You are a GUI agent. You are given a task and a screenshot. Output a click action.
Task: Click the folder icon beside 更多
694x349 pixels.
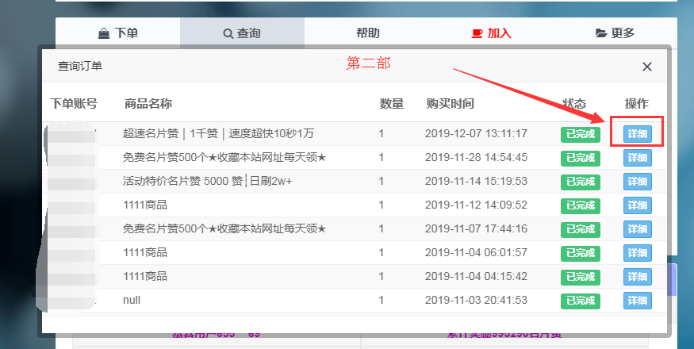[x=601, y=33]
